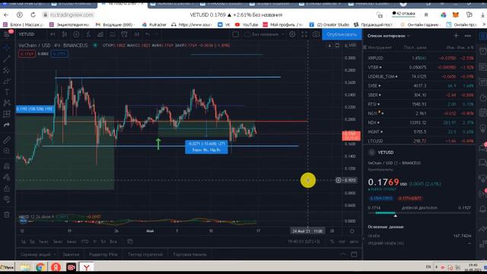The height and width of the screenshot is (274, 487).
Task: Toggle the 'лог' logarithmic scale option
Action: click(342, 241)
